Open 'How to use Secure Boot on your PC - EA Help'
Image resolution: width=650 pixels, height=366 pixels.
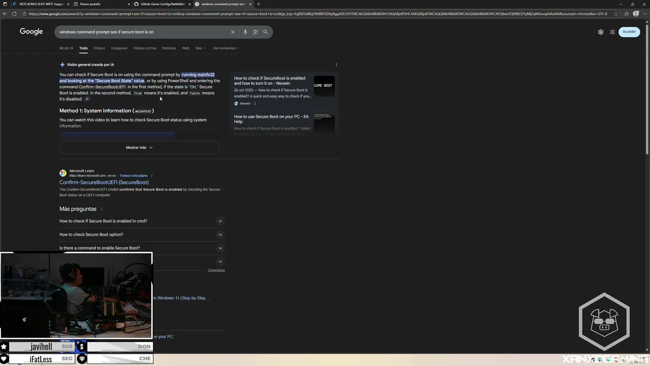pyautogui.click(x=271, y=119)
